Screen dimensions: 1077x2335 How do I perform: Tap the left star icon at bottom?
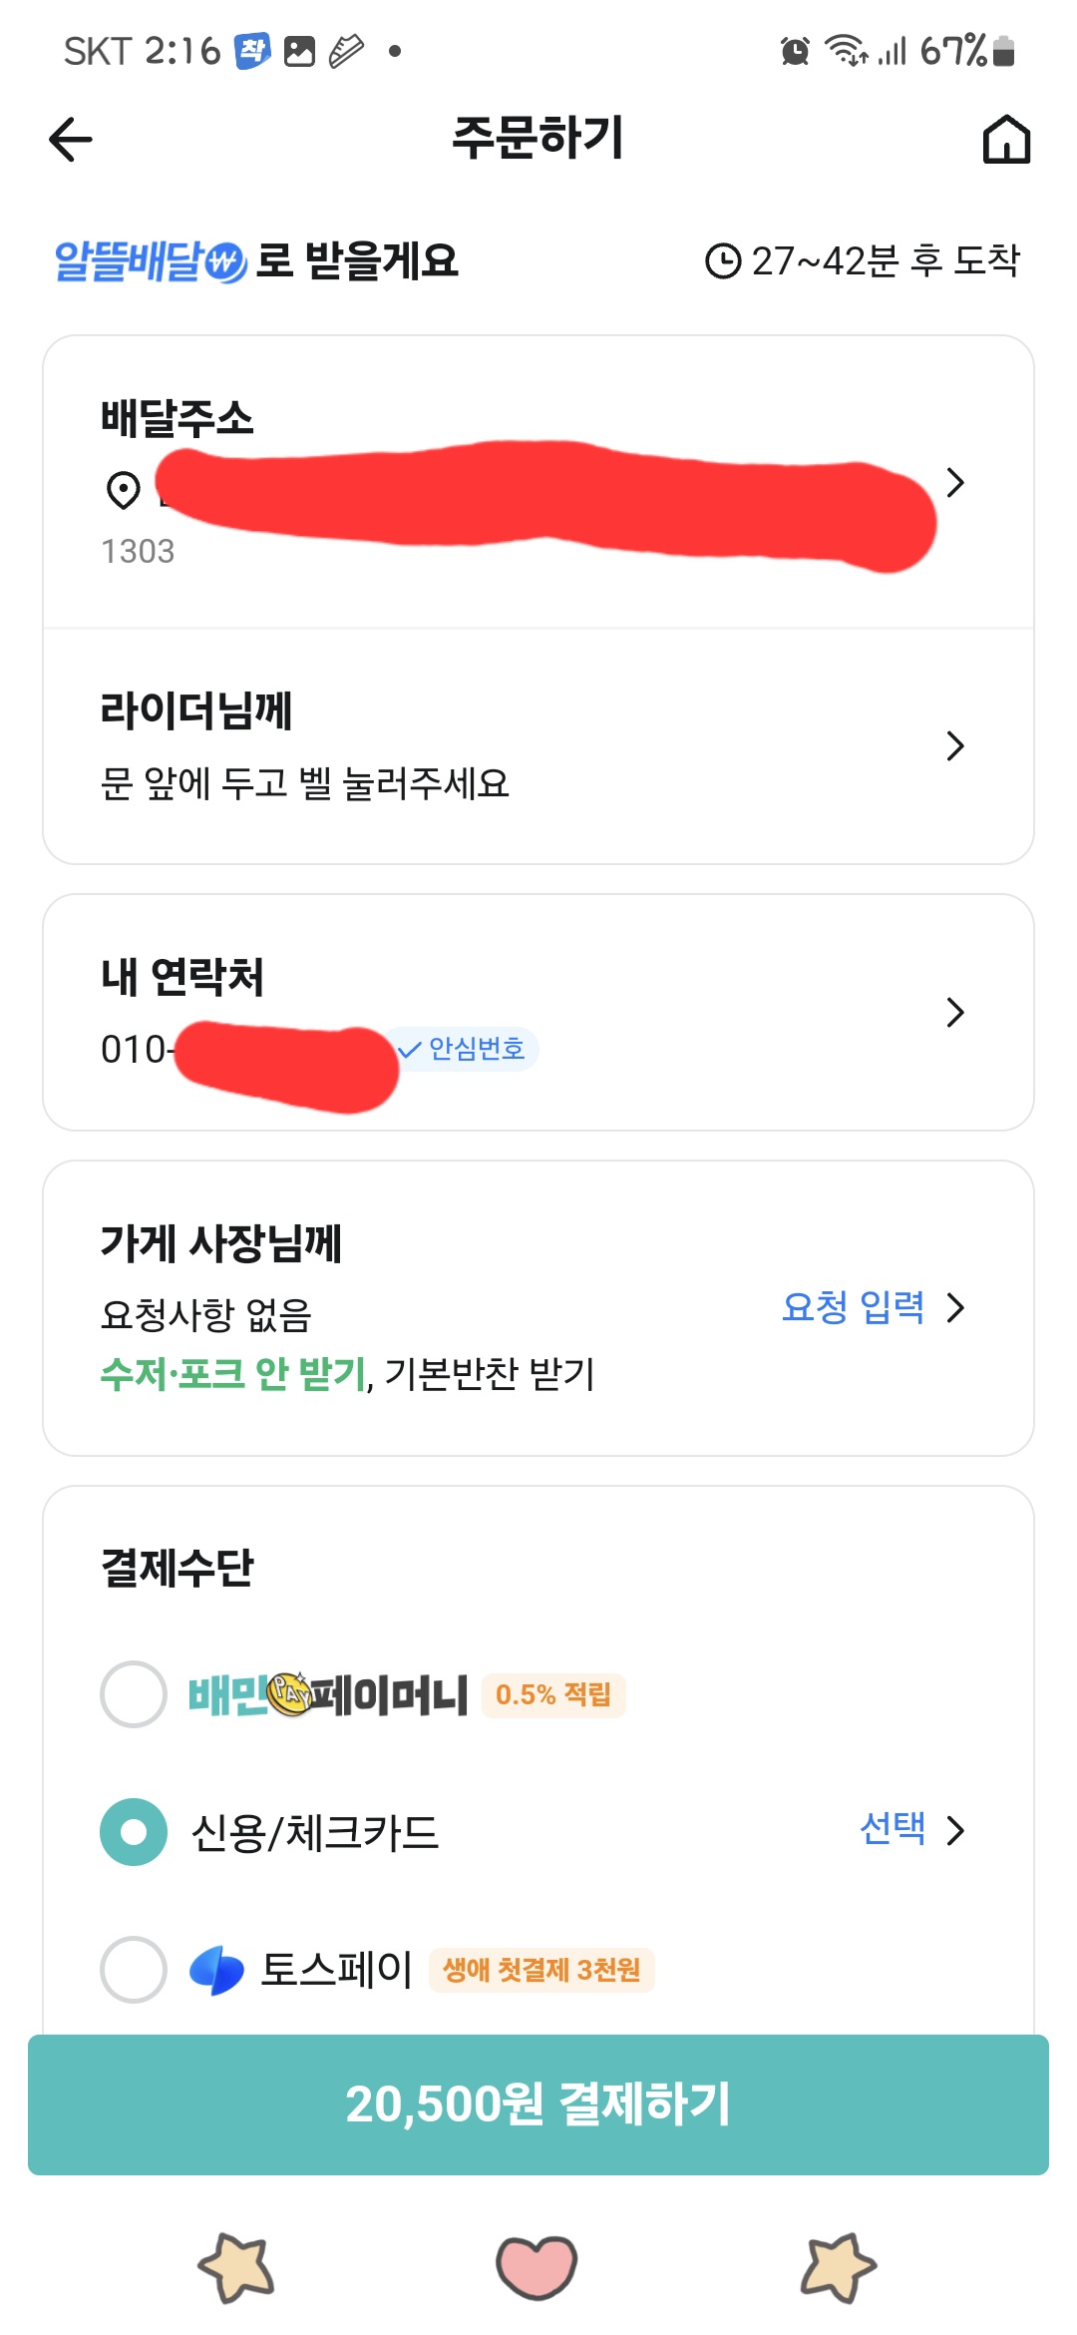[237, 2268]
